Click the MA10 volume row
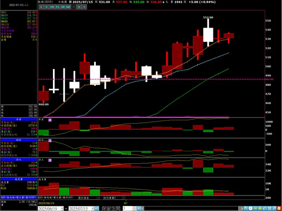Viewport: 282px width, 211px height. [19, 188]
